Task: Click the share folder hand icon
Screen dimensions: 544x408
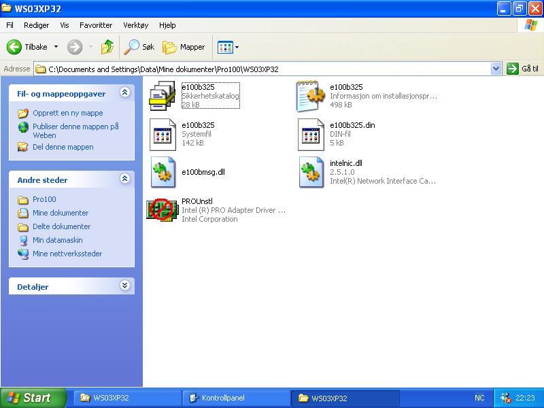Action: pyautogui.click(x=23, y=147)
